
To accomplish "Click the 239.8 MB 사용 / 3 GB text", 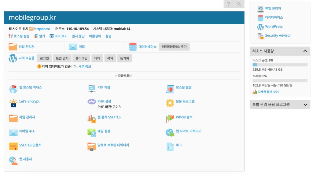I will (x=267, y=69).
